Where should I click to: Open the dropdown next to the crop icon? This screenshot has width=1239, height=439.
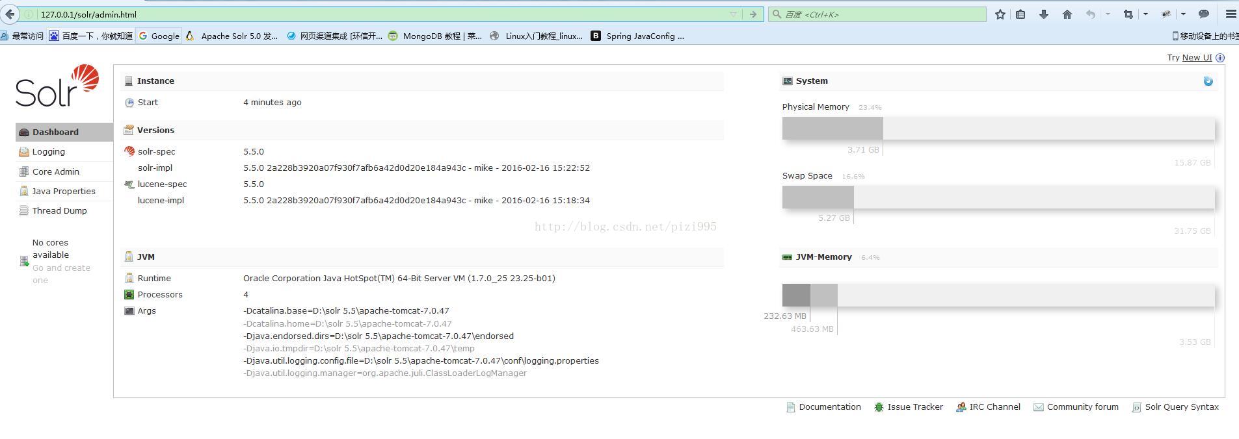[x=1145, y=14]
